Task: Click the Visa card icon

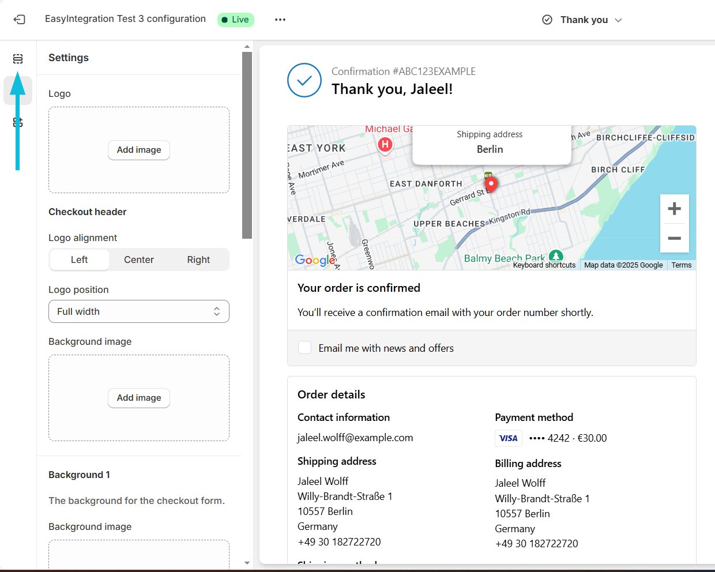Action: (509, 438)
